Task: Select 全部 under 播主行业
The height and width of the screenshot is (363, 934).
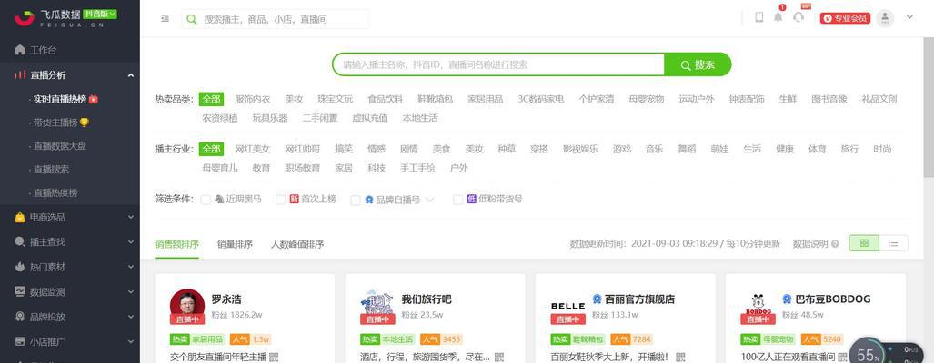Action: [x=212, y=149]
